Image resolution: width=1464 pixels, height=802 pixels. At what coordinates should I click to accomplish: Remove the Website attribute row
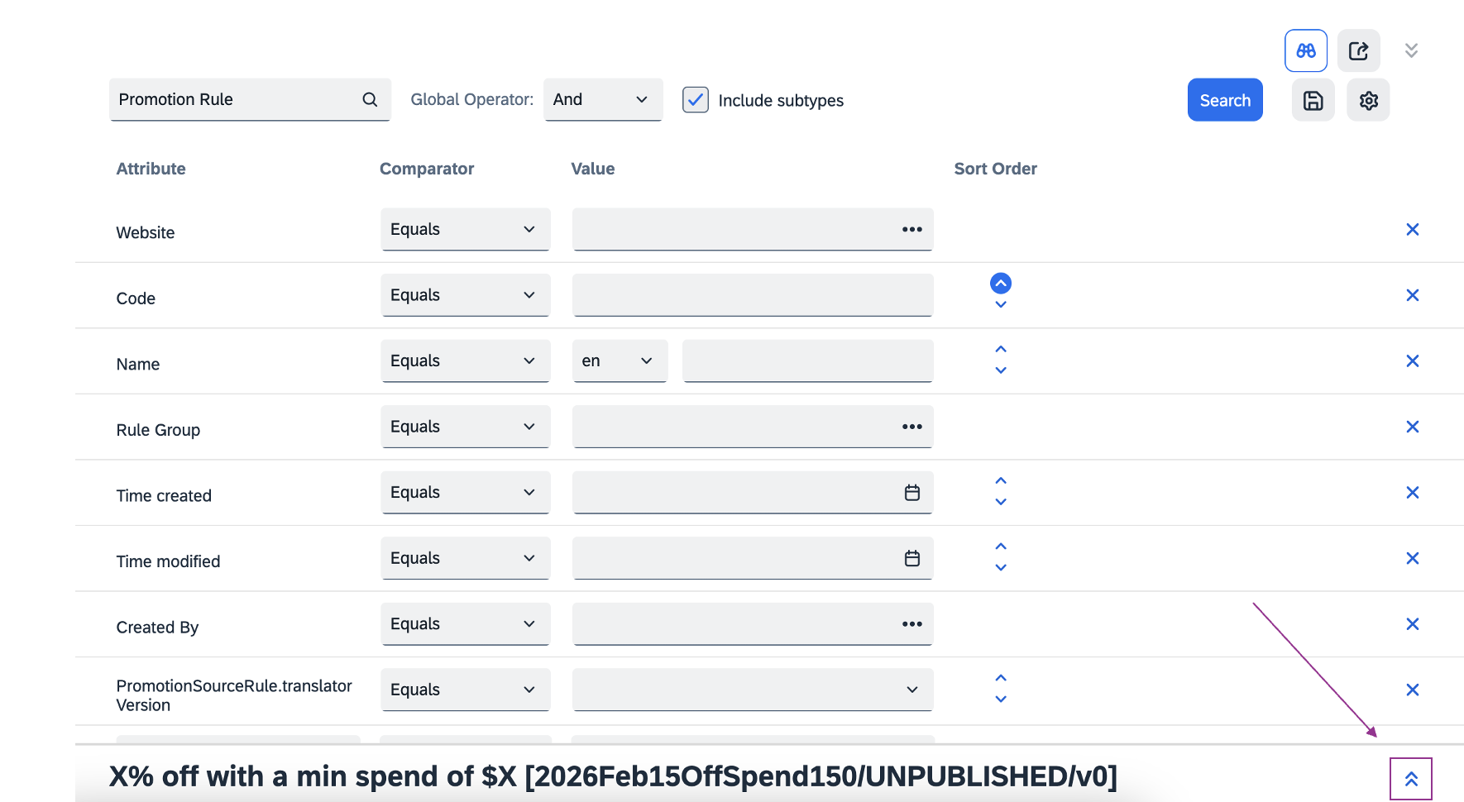pos(1412,230)
